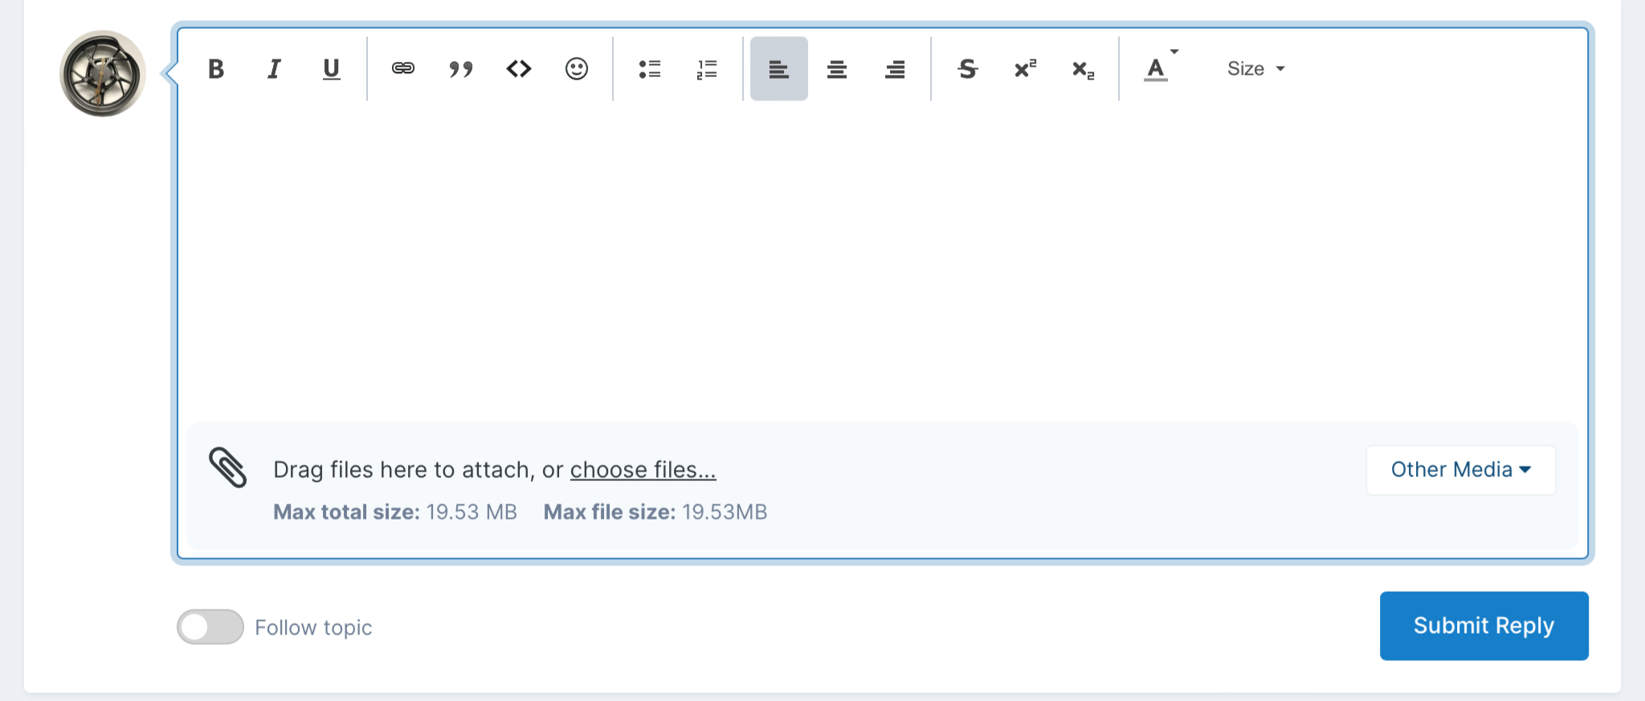1645x701 pixels.
Task: Underline the selected text
Action: pyautogui.click(x=331, y=69)
